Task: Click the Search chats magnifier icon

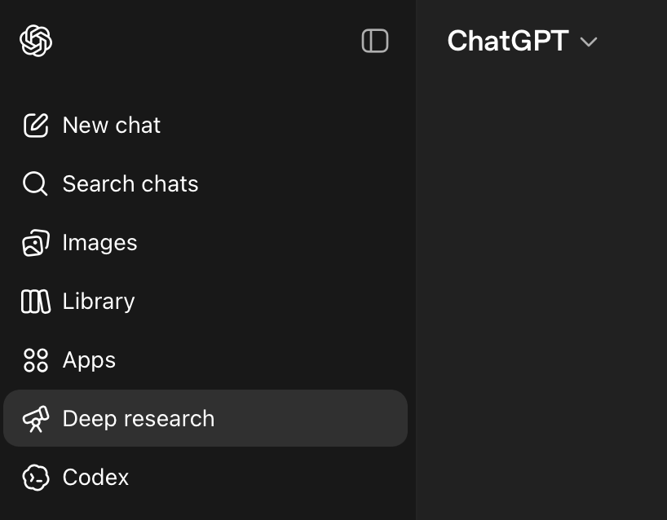Action: [36, 183]
